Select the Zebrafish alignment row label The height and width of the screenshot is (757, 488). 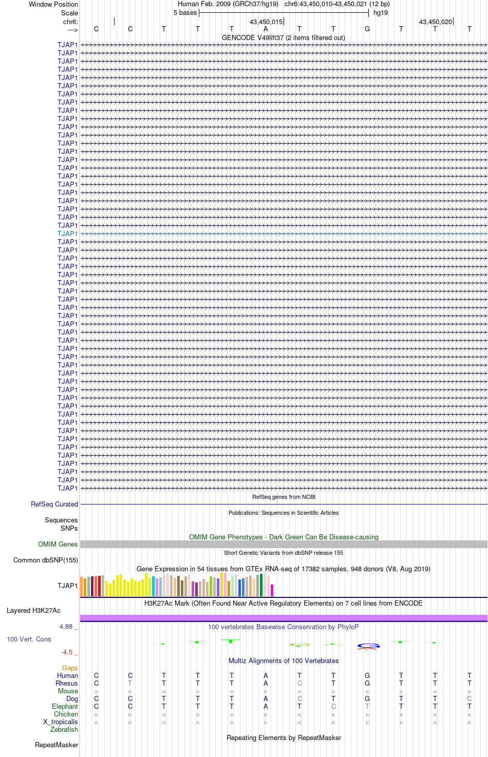64,730
